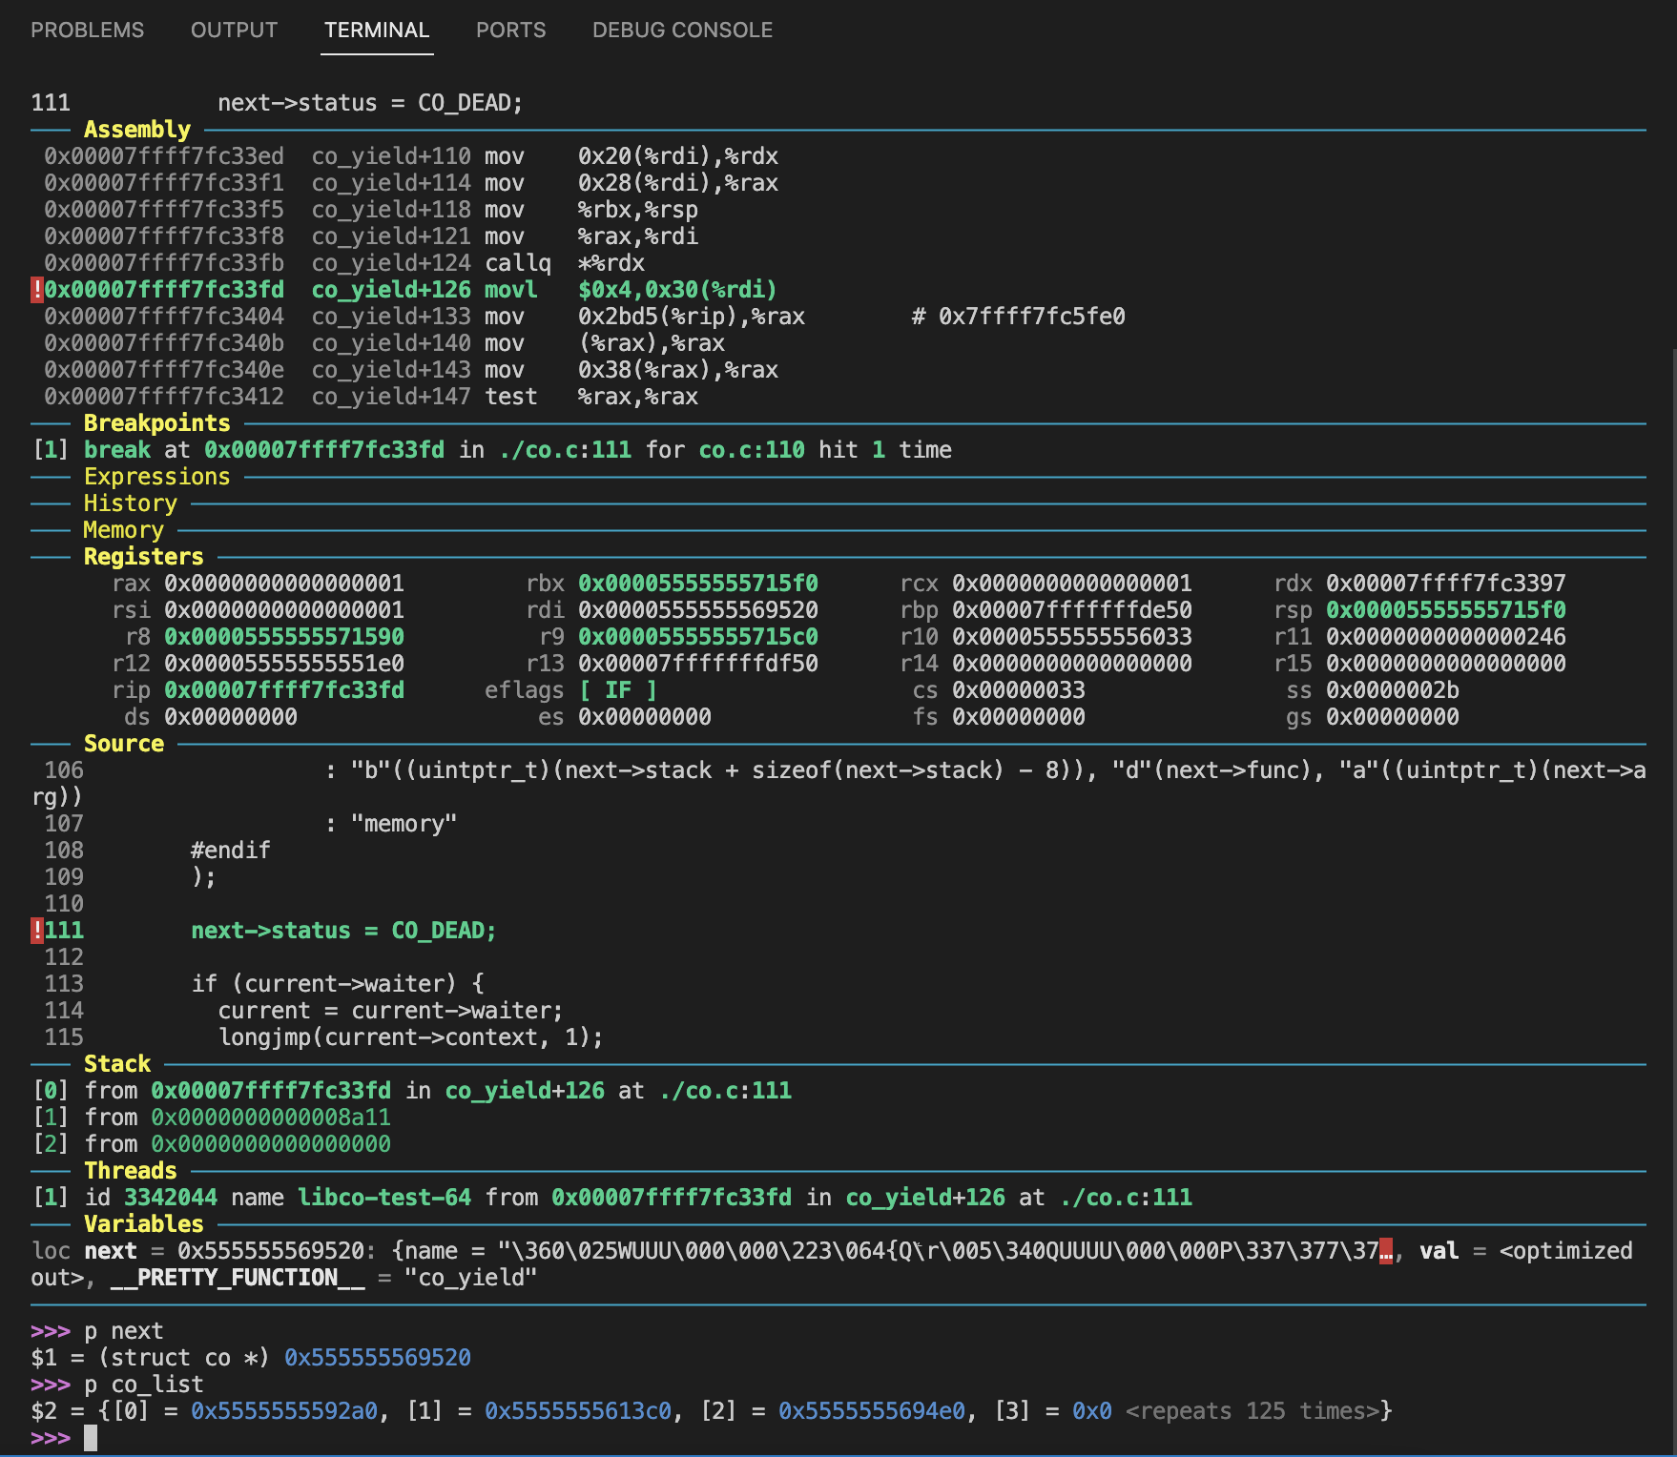The image size is (1677, 1457).
Task: Switch to the PROBLEMS tab
Action: (87, 30)
